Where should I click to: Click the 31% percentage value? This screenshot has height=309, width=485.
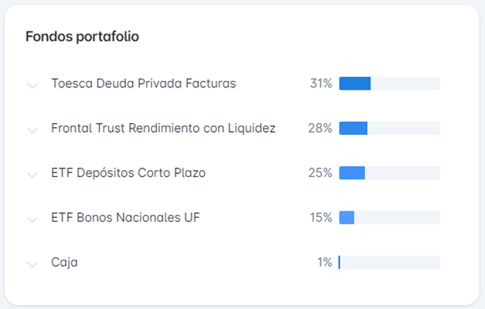click(321, 83)
